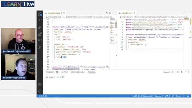Viewport: 192px width, 108px height.
Task: Open More Actions for the template.bicep group
Action: pyautogui.click(x=114, y=13)
